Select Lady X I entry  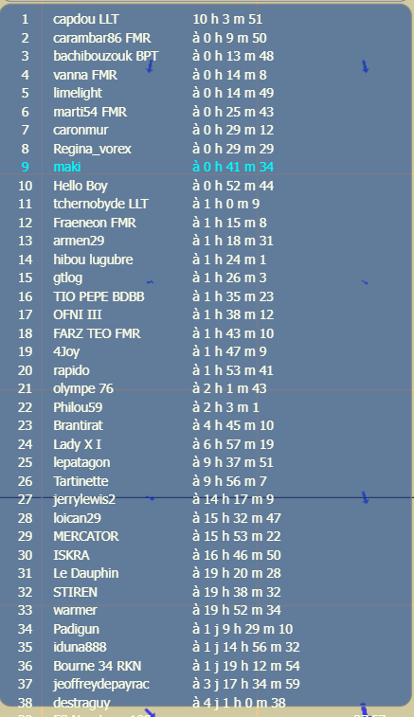pos(78,444)
